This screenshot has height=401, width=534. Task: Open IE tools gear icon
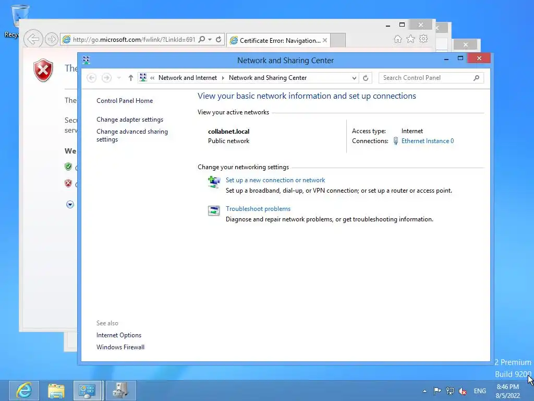tap(423, 39)
